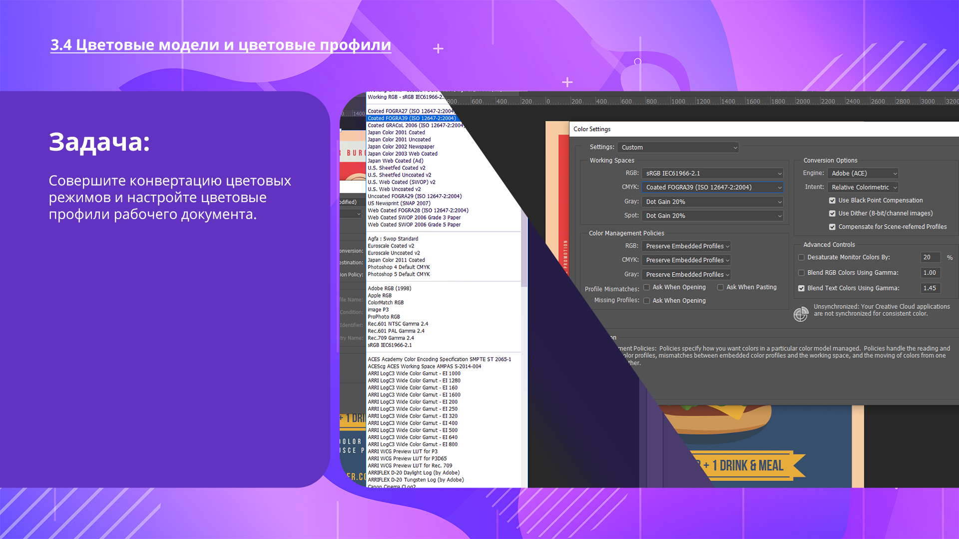Click the slide title about color models and profiles
Image resolution: width=959 pixels, height=539 pixels.
(220, 45)
